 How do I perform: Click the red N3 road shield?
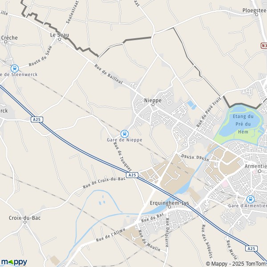264,45
